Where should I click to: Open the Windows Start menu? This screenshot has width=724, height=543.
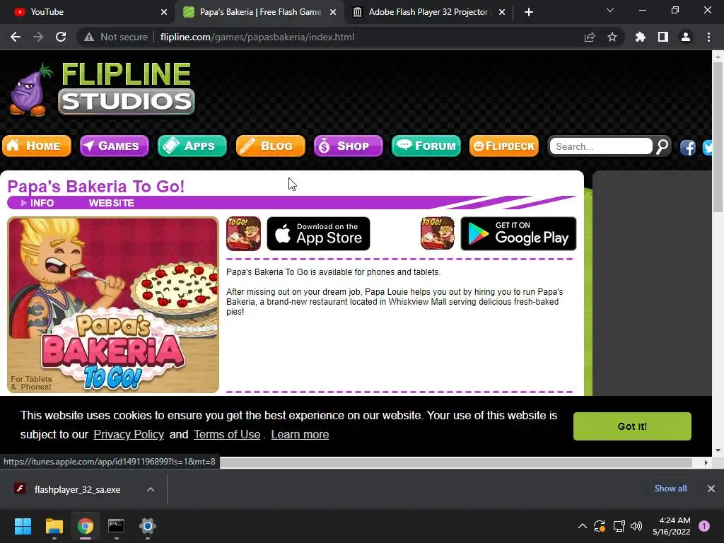click(23, 526)
